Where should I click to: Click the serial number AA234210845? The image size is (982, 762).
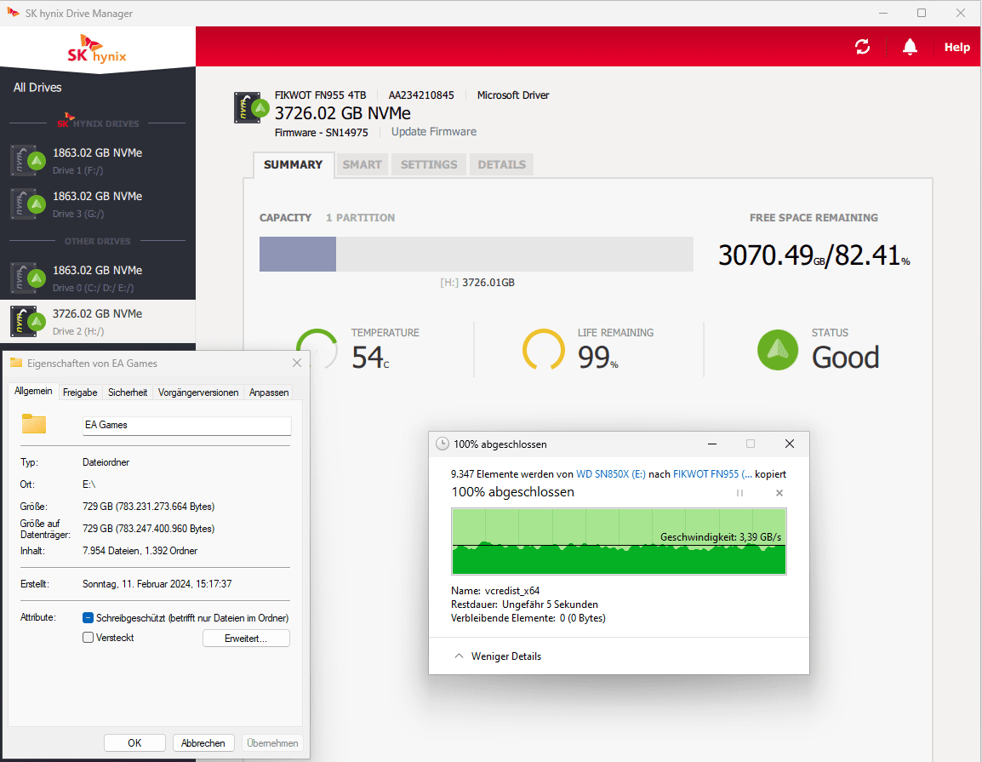421,95
